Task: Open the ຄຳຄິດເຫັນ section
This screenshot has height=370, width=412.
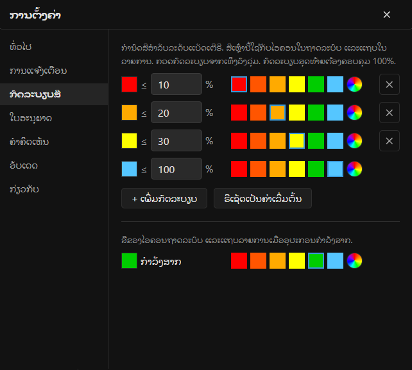Action: pyautogui.click(x=54, y=142)
